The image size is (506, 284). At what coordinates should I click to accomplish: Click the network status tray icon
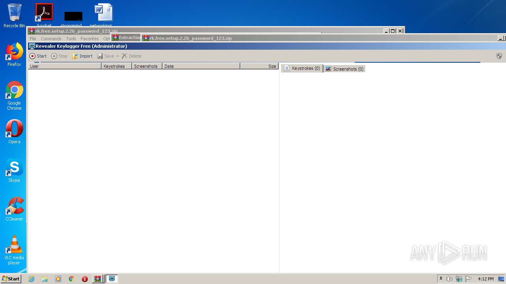[459, 279]
